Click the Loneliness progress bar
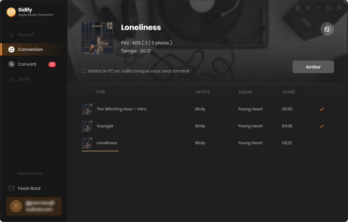Viewport: 348px width, 222px height. point(100,151)
